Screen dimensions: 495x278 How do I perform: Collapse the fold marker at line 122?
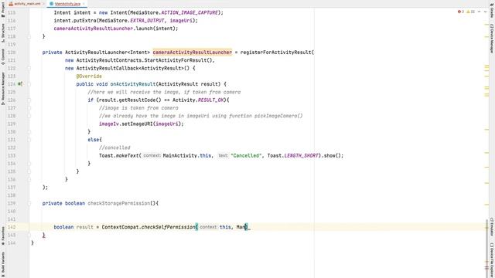[29, 68]
